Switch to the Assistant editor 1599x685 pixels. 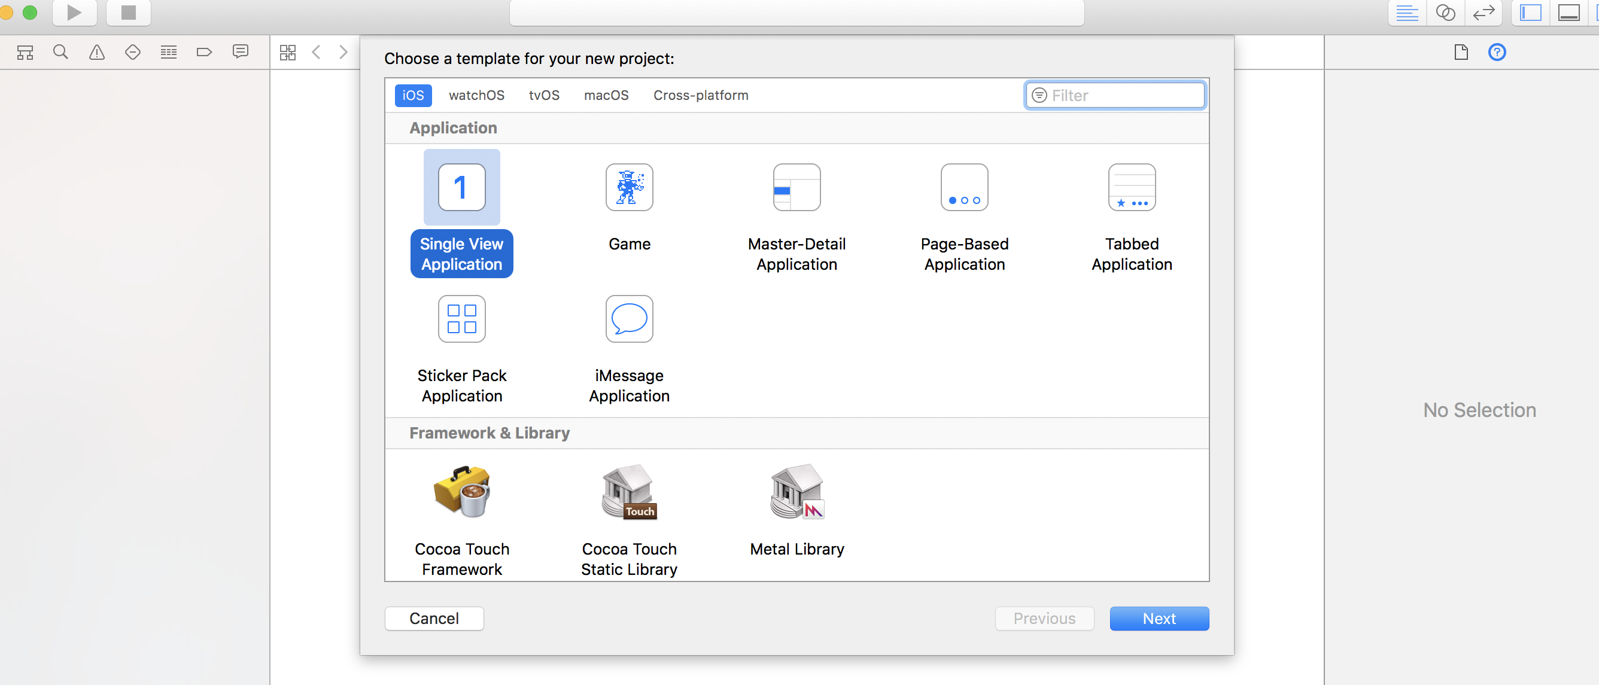pos(1446,13)
